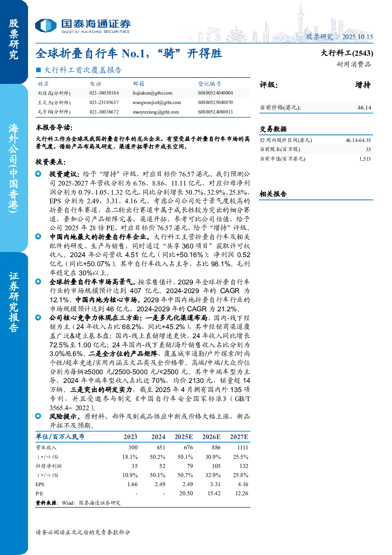Click 2027E EPS value 4.16
This screenshot has height=555, width=392.
point(243,484)
